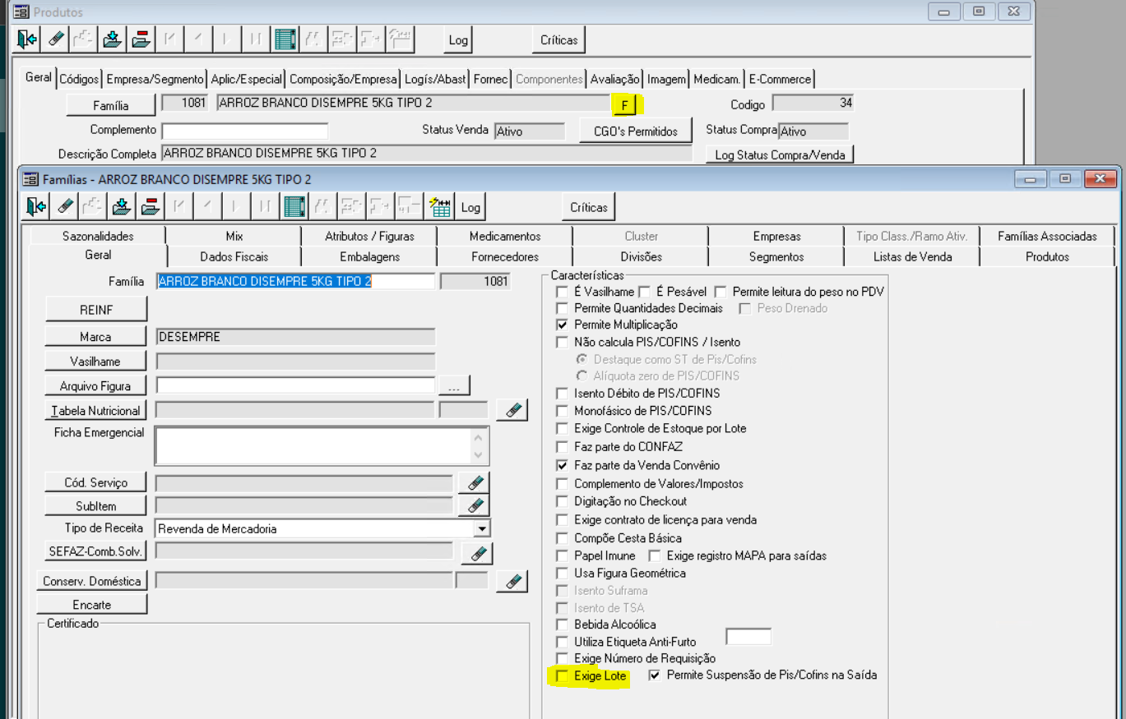Click lightning table icon in Famílias toolbar

click(439, 207)
